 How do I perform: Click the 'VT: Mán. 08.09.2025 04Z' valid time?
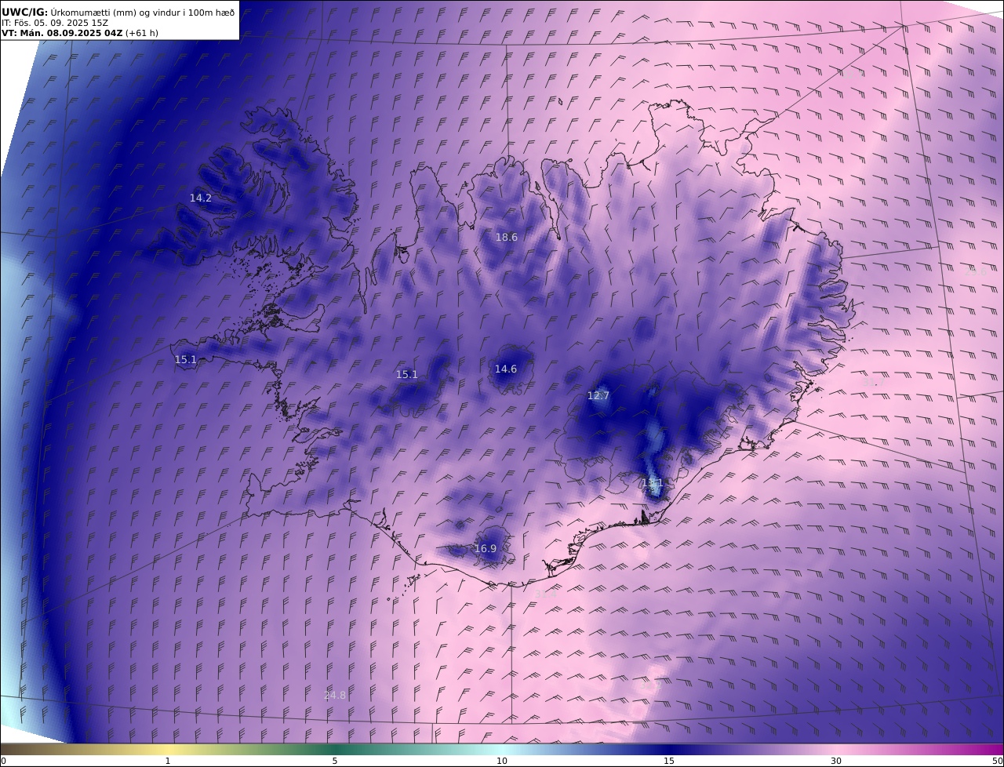coord(62,33)
